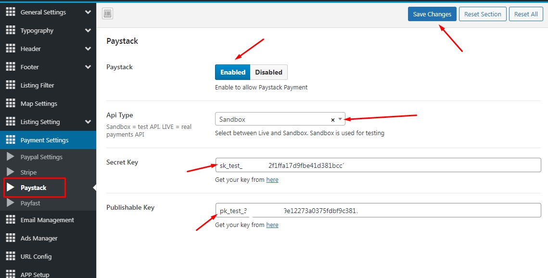Expand the Typography section chevron
Screen dimensions: 548x278
[x=88, y=30]
